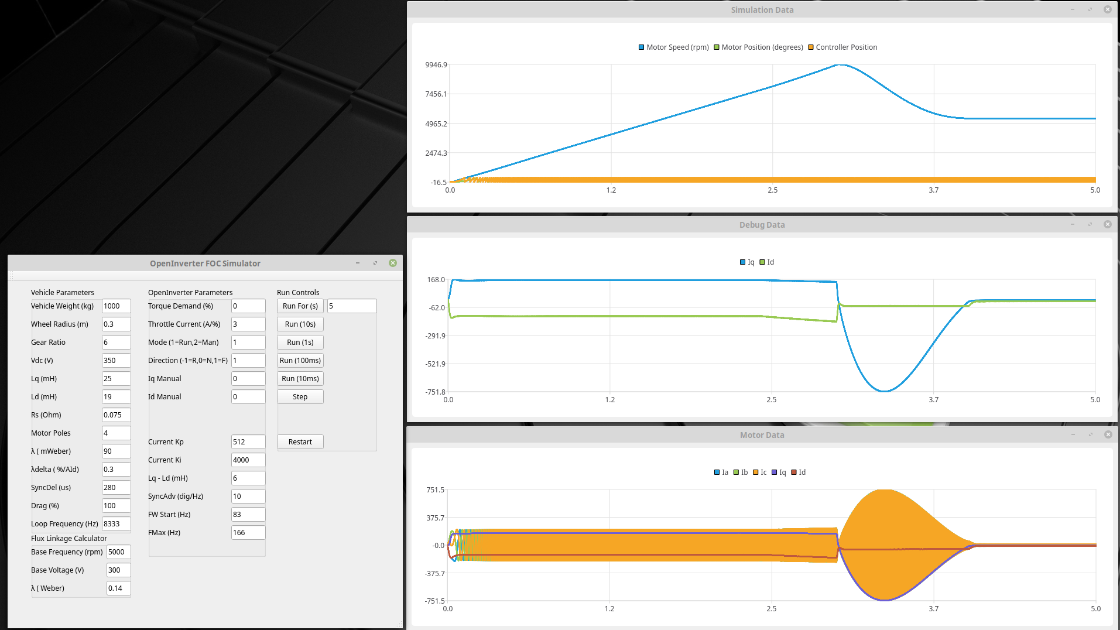Close the Motor Data window

pos(1108,434)
